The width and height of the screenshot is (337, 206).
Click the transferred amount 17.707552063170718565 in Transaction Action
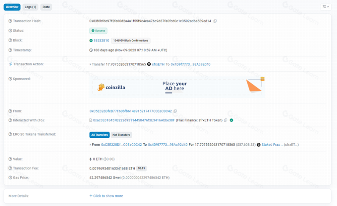126,64
